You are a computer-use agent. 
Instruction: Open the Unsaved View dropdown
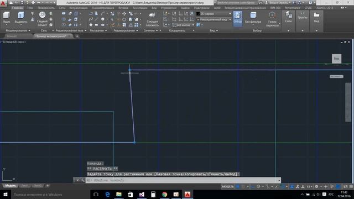(214, 19)
